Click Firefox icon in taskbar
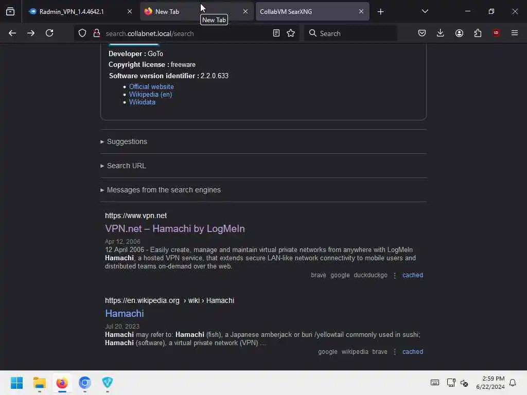 click(62, 383)
